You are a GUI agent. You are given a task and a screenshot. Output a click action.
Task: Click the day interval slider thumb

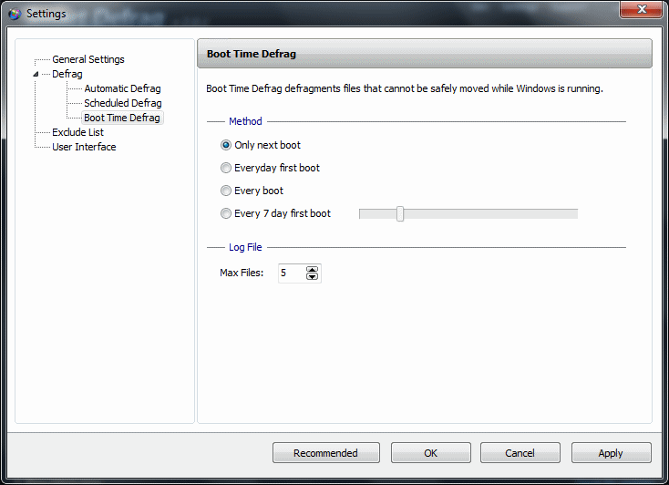point(400,214)
